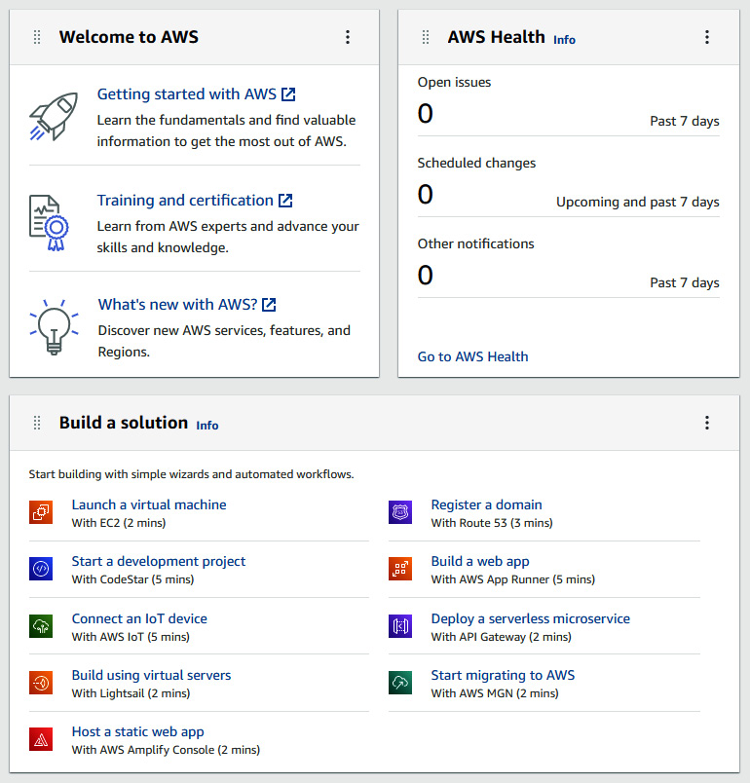Click the 'With EC2 (2 mins)' text
This screenshot has height=783, width=750.
pyautogui.click(x=119, y=523)
